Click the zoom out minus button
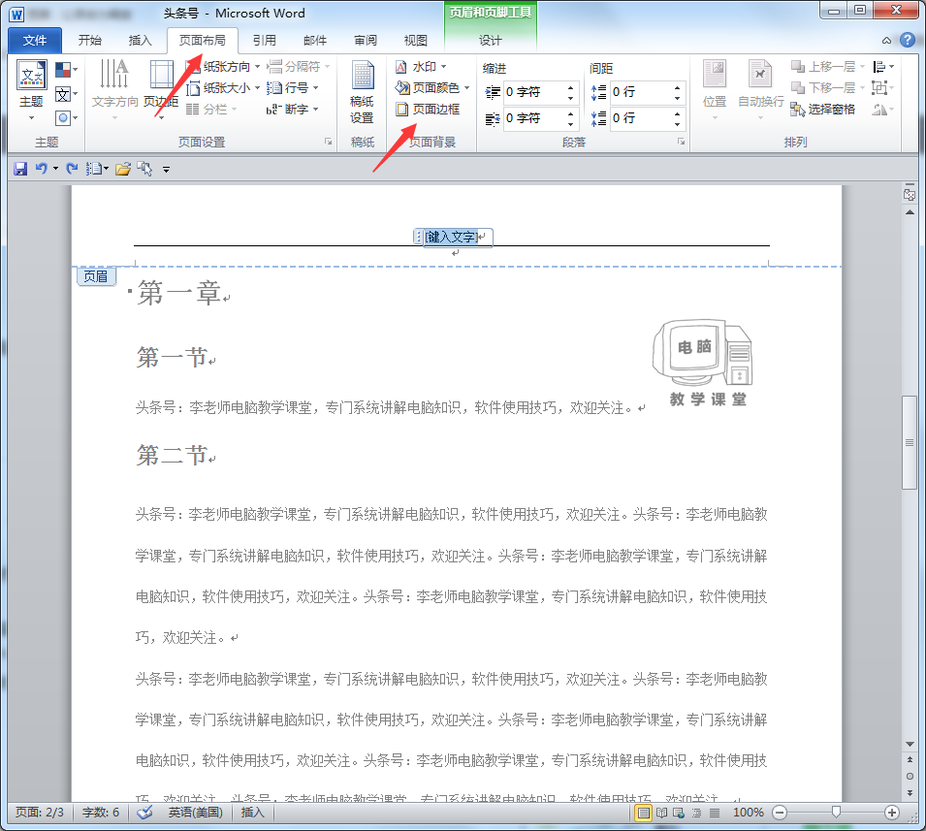The image size is (926, 831). pyautogui.click(x=780, y=813)
